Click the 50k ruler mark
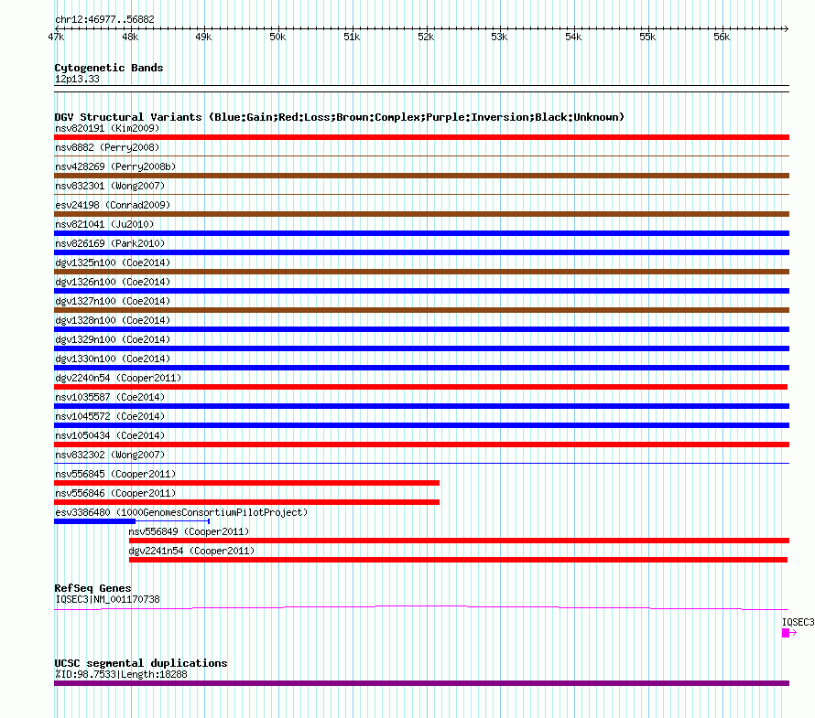 pos(277,37)
